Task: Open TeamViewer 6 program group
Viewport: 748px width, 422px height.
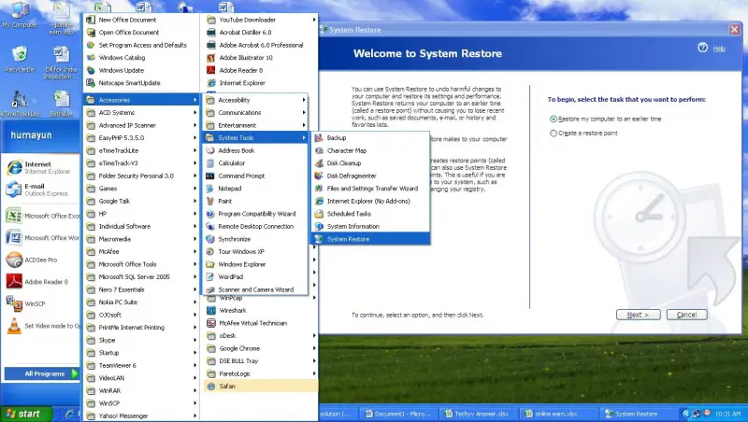Action: [x=141, y=365]
